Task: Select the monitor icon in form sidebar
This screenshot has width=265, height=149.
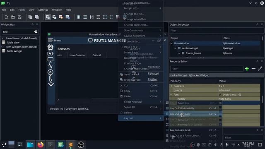Action: [x=51, y=60]
